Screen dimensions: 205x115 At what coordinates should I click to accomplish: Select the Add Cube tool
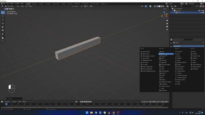tap(3, 42)
